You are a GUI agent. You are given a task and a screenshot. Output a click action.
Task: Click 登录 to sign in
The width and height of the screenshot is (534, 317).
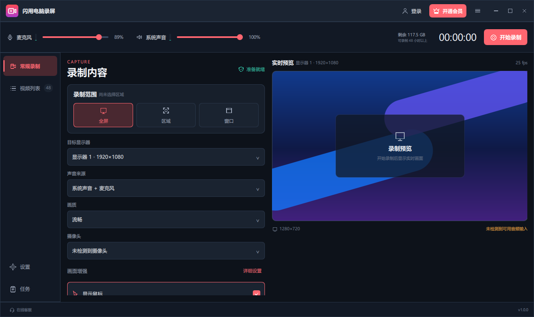[x=412, y=11]
